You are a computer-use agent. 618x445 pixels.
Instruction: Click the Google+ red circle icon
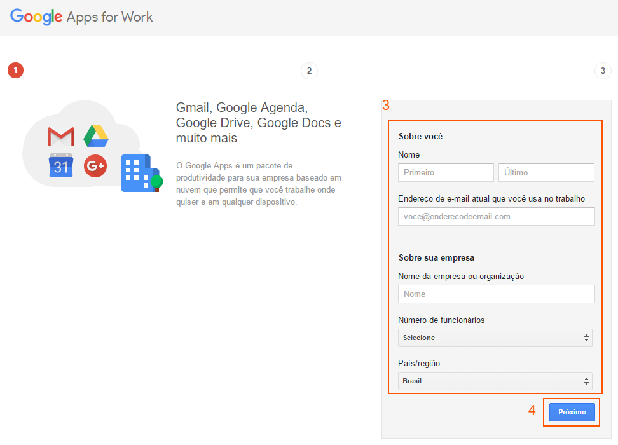95,166
